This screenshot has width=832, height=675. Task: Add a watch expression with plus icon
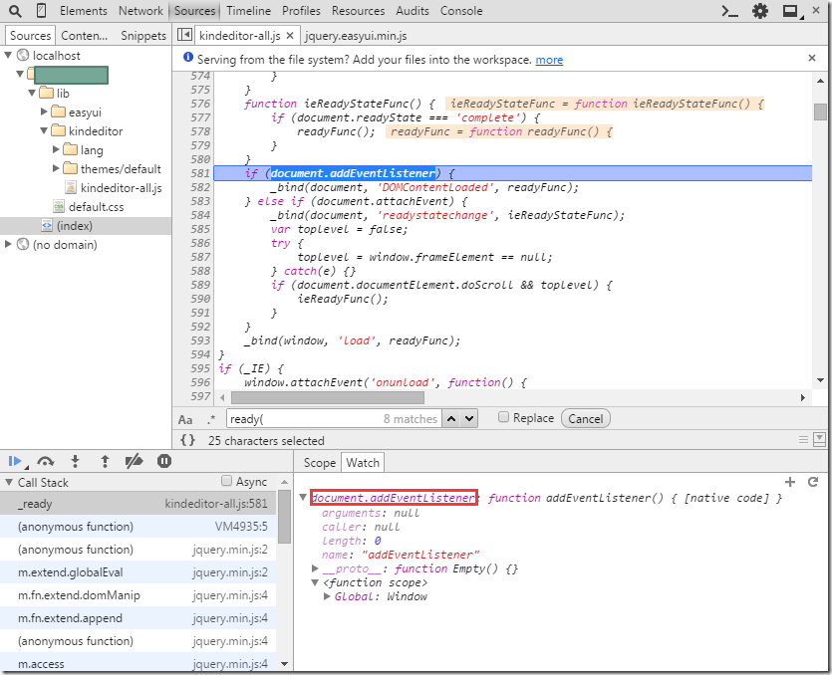coord(790,482)
